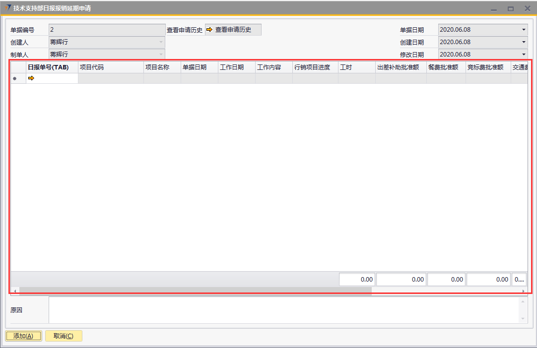Screen dimensions: 537x348
Task: Click the asterisk new-row marker in the grid
Action: 14,79
